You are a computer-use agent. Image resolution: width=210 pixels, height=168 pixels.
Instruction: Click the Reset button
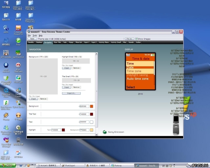pyautogui.click(x=32, y=39)
